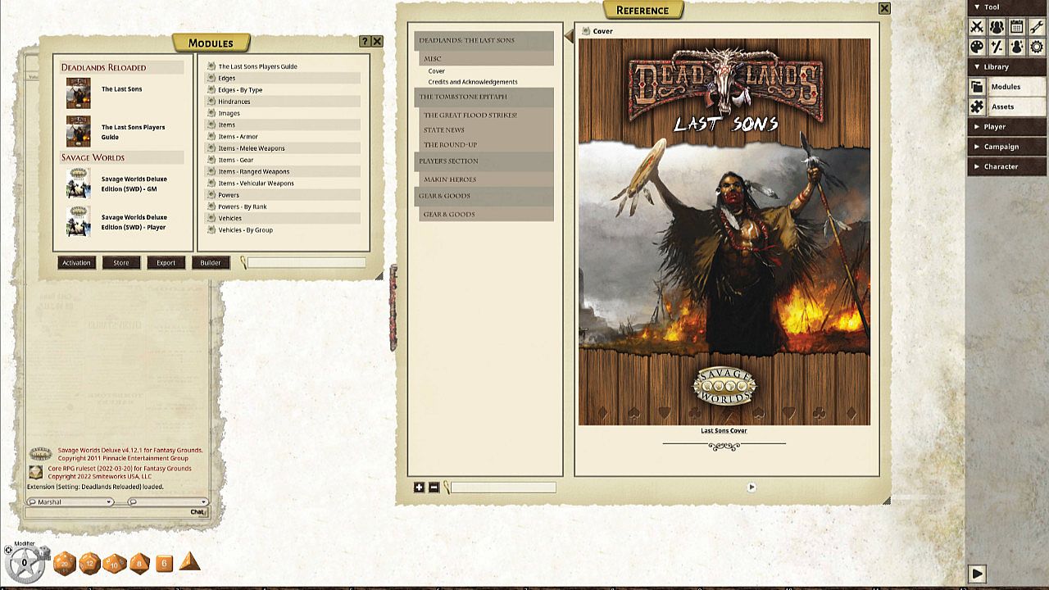Open the Misc section in Reference index
This screenshot has width=1049, height=590.
click(487, 59)
